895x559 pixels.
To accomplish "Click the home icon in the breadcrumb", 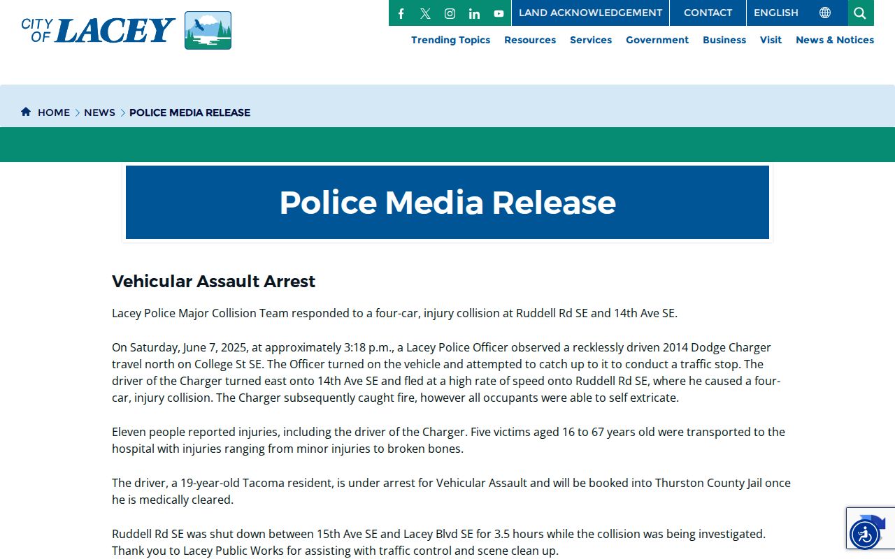I will click(x=26, y=112).
